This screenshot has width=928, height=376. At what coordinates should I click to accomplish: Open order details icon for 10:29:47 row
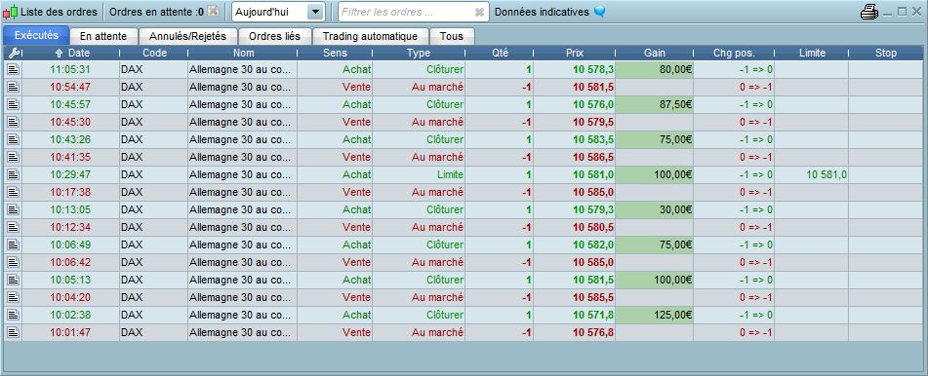coord(13,175)
